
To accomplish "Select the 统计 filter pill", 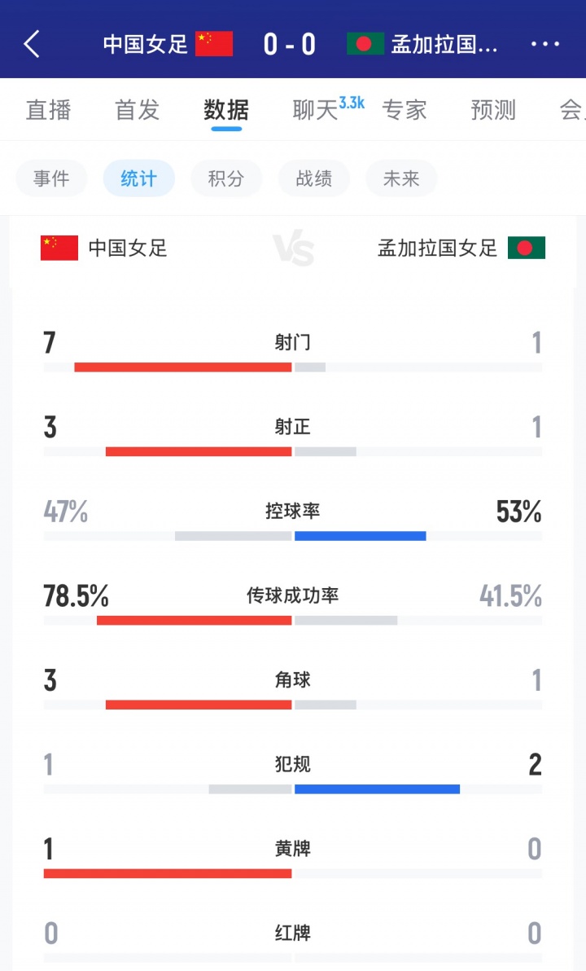I will [138, 178].
